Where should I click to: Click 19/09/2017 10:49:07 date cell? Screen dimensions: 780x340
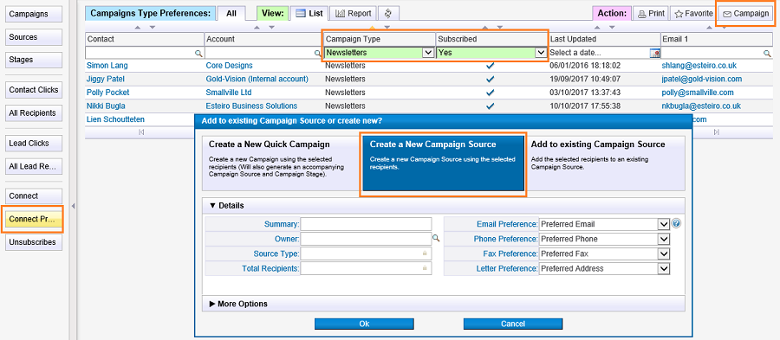click(585, 79)
